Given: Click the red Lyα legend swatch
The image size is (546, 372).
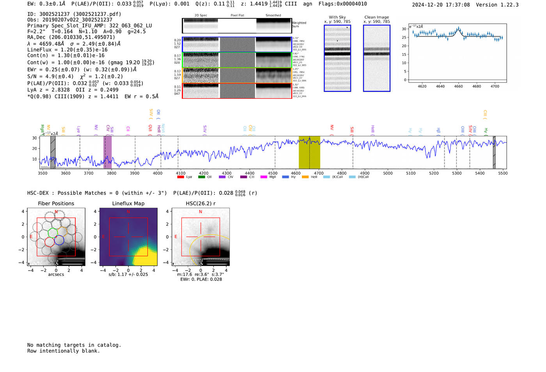Looking at the screenshot, I should [x=181, y=177].
